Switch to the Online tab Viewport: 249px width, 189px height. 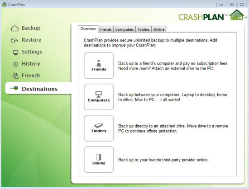click(159, 29)
